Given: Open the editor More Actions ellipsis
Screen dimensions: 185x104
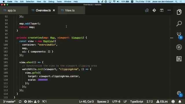Looking at the screenshot, I should [169, 10].
